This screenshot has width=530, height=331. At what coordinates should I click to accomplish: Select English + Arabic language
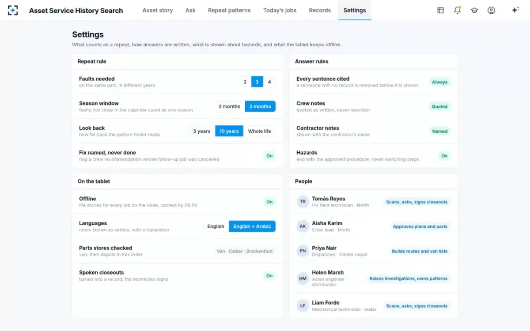click(252, 226)
